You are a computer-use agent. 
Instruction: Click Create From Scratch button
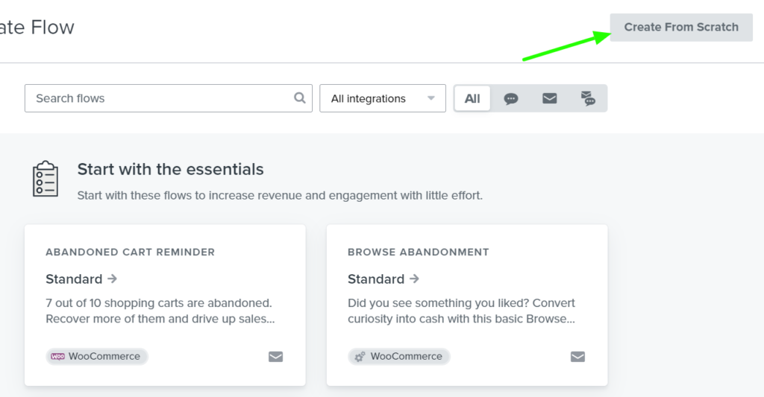[681, 28]
